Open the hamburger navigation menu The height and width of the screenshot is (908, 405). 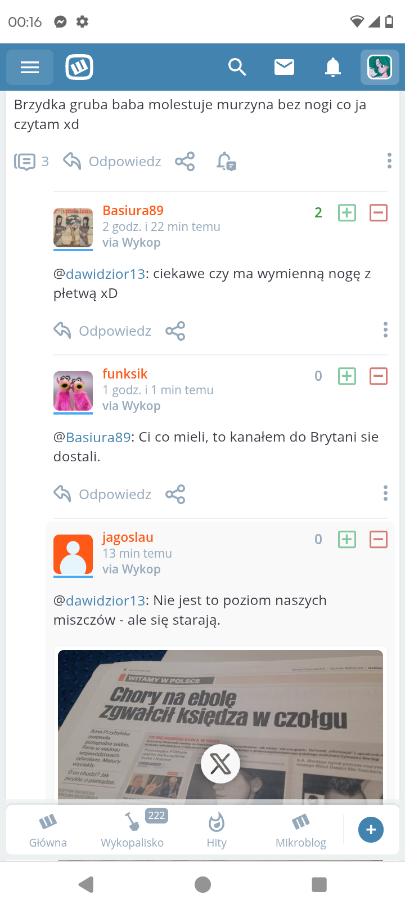tap(30, 68)
